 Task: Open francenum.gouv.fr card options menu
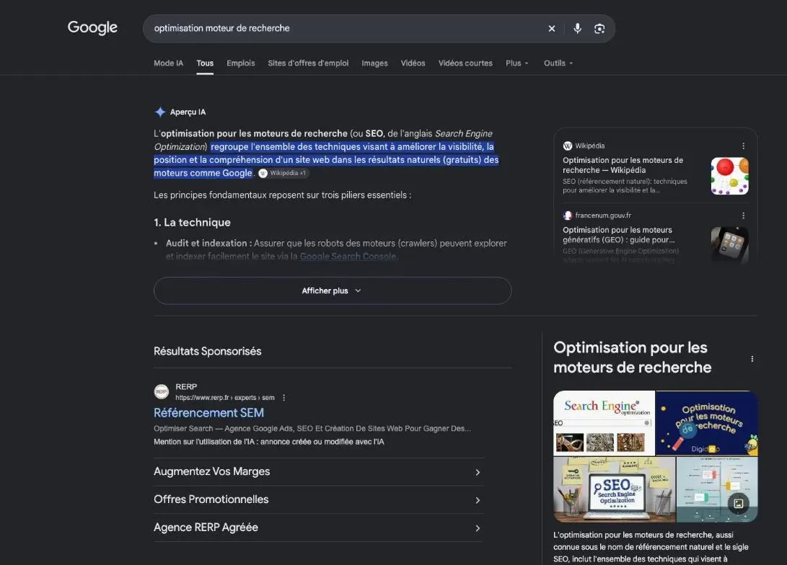pos(743,215)
